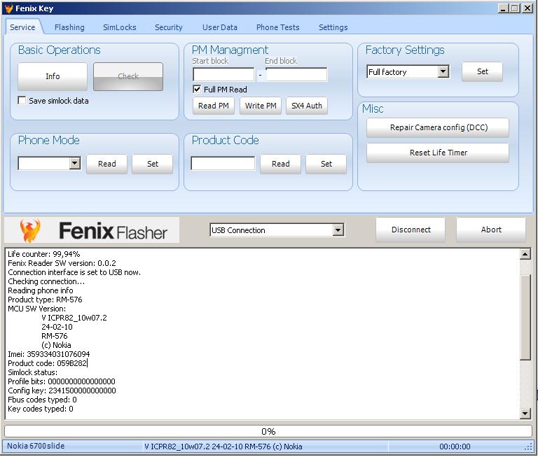Image resolution: width=538 pixels, height=457 pixels.
Task: Click the Life counter: 99,94% line
Action: [43, 254]
